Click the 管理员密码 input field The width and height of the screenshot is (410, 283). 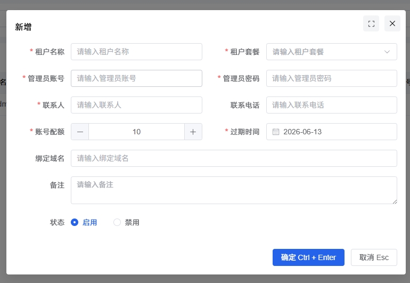click(x=332, y=78)
